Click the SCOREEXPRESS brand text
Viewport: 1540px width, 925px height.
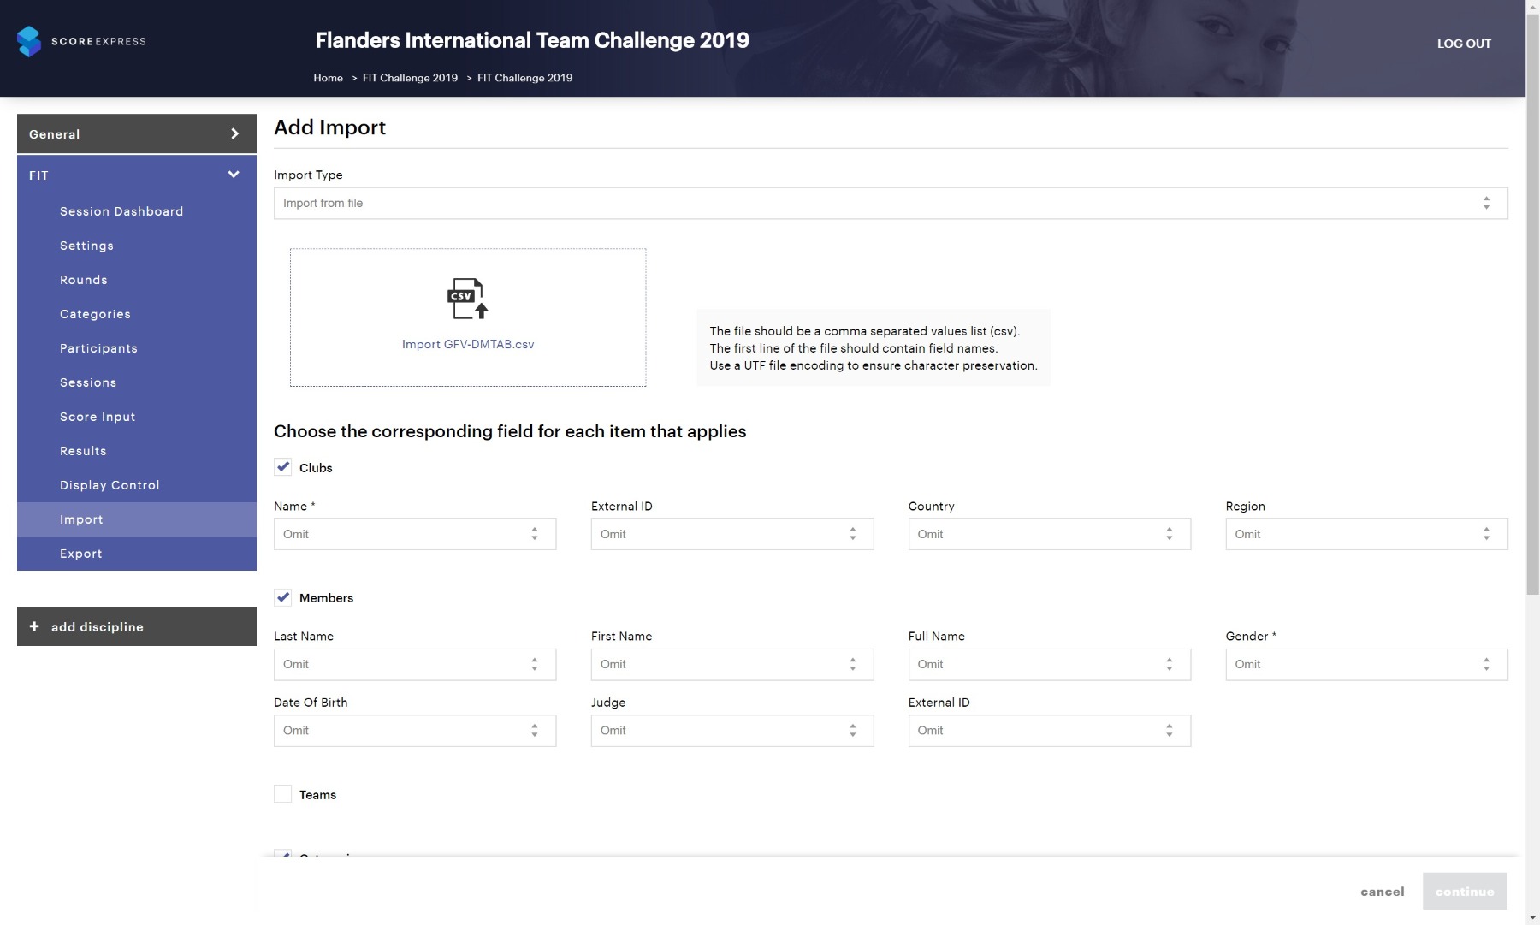pos(98,41)
